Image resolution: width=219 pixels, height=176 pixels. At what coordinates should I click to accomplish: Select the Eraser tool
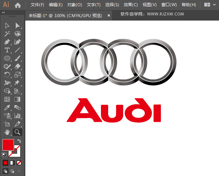point(17,66)
